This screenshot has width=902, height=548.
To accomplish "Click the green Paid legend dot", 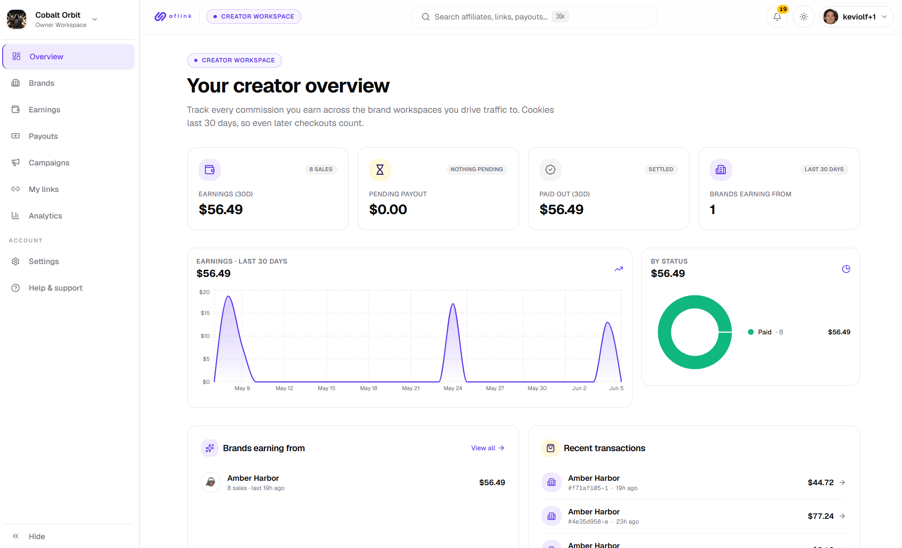I will [751, 332].
